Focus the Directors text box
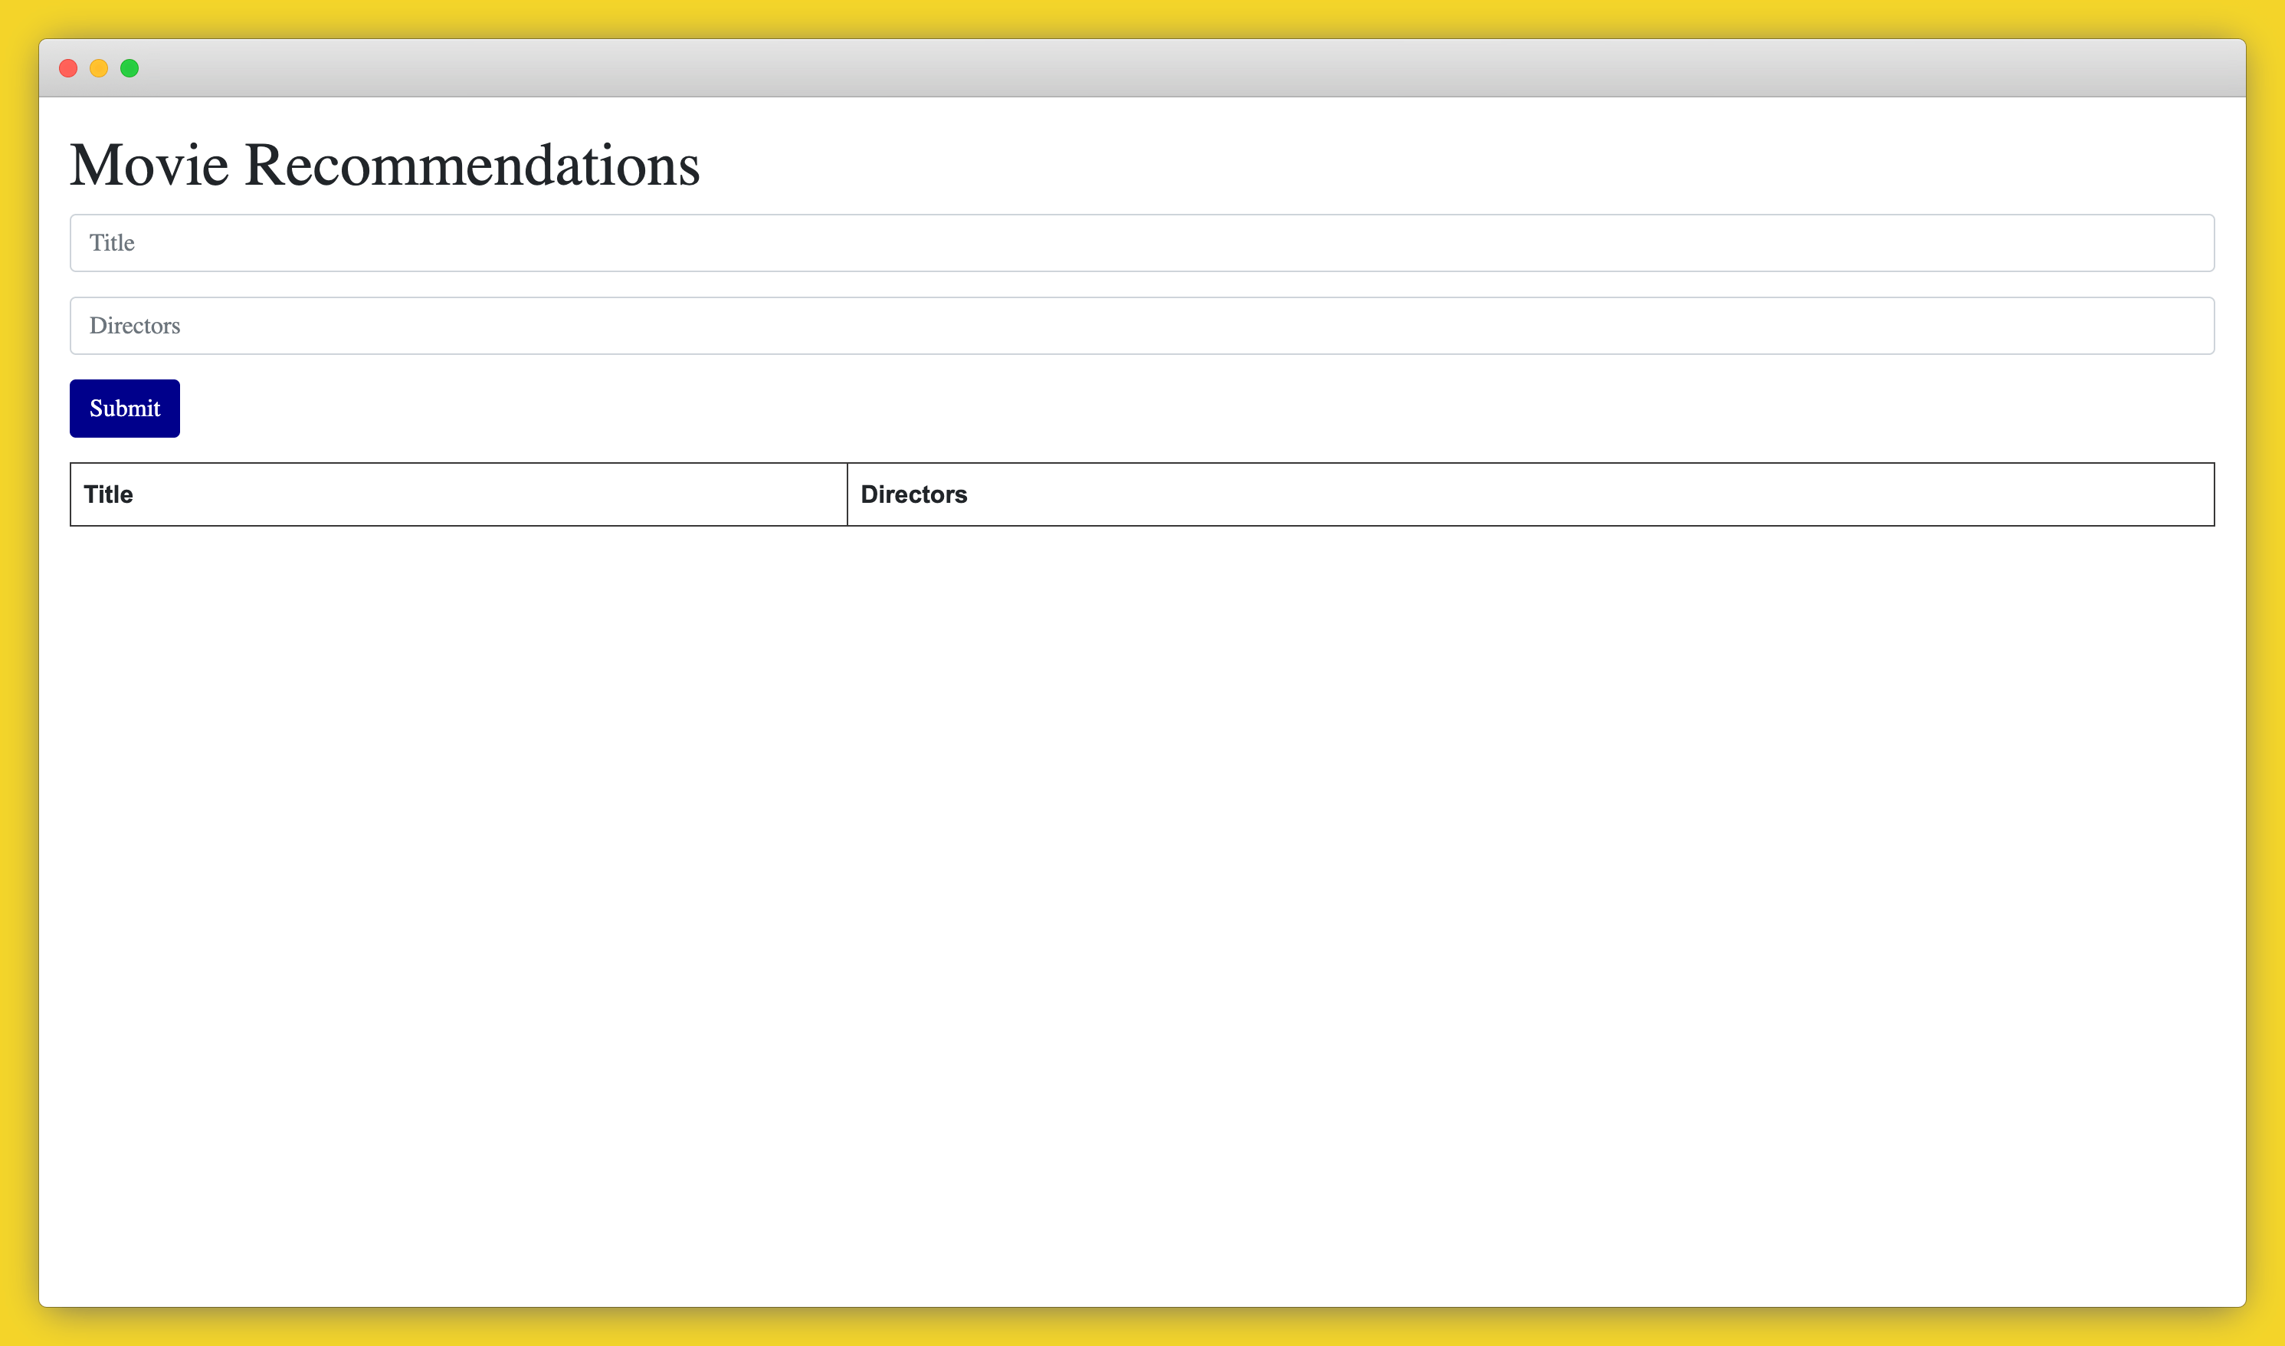Screen dimensions: 2285x1346 click(1142, 326)
